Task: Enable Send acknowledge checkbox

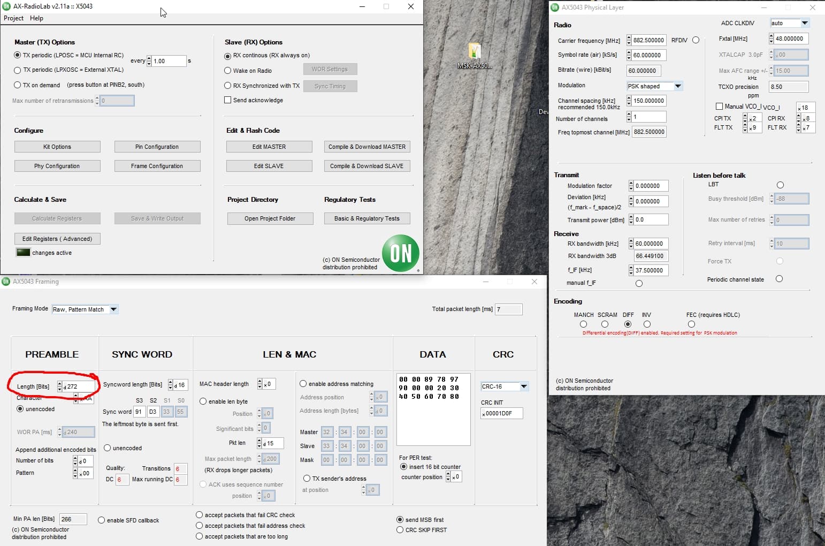Action: point(228,100)
